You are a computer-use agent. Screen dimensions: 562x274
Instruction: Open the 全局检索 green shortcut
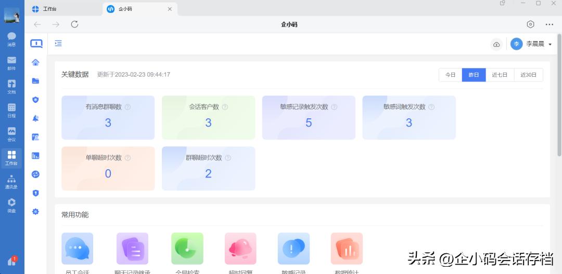tap(187, 249)
